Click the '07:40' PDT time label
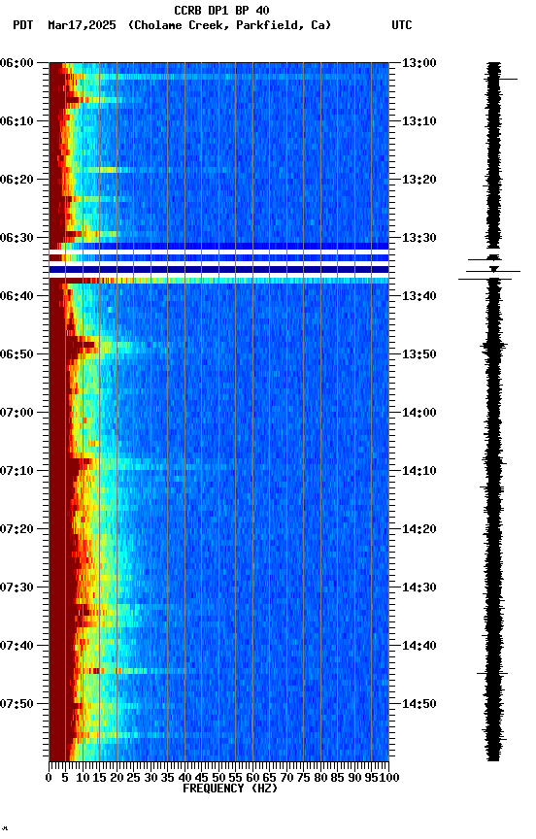 (x=17, y=646)
